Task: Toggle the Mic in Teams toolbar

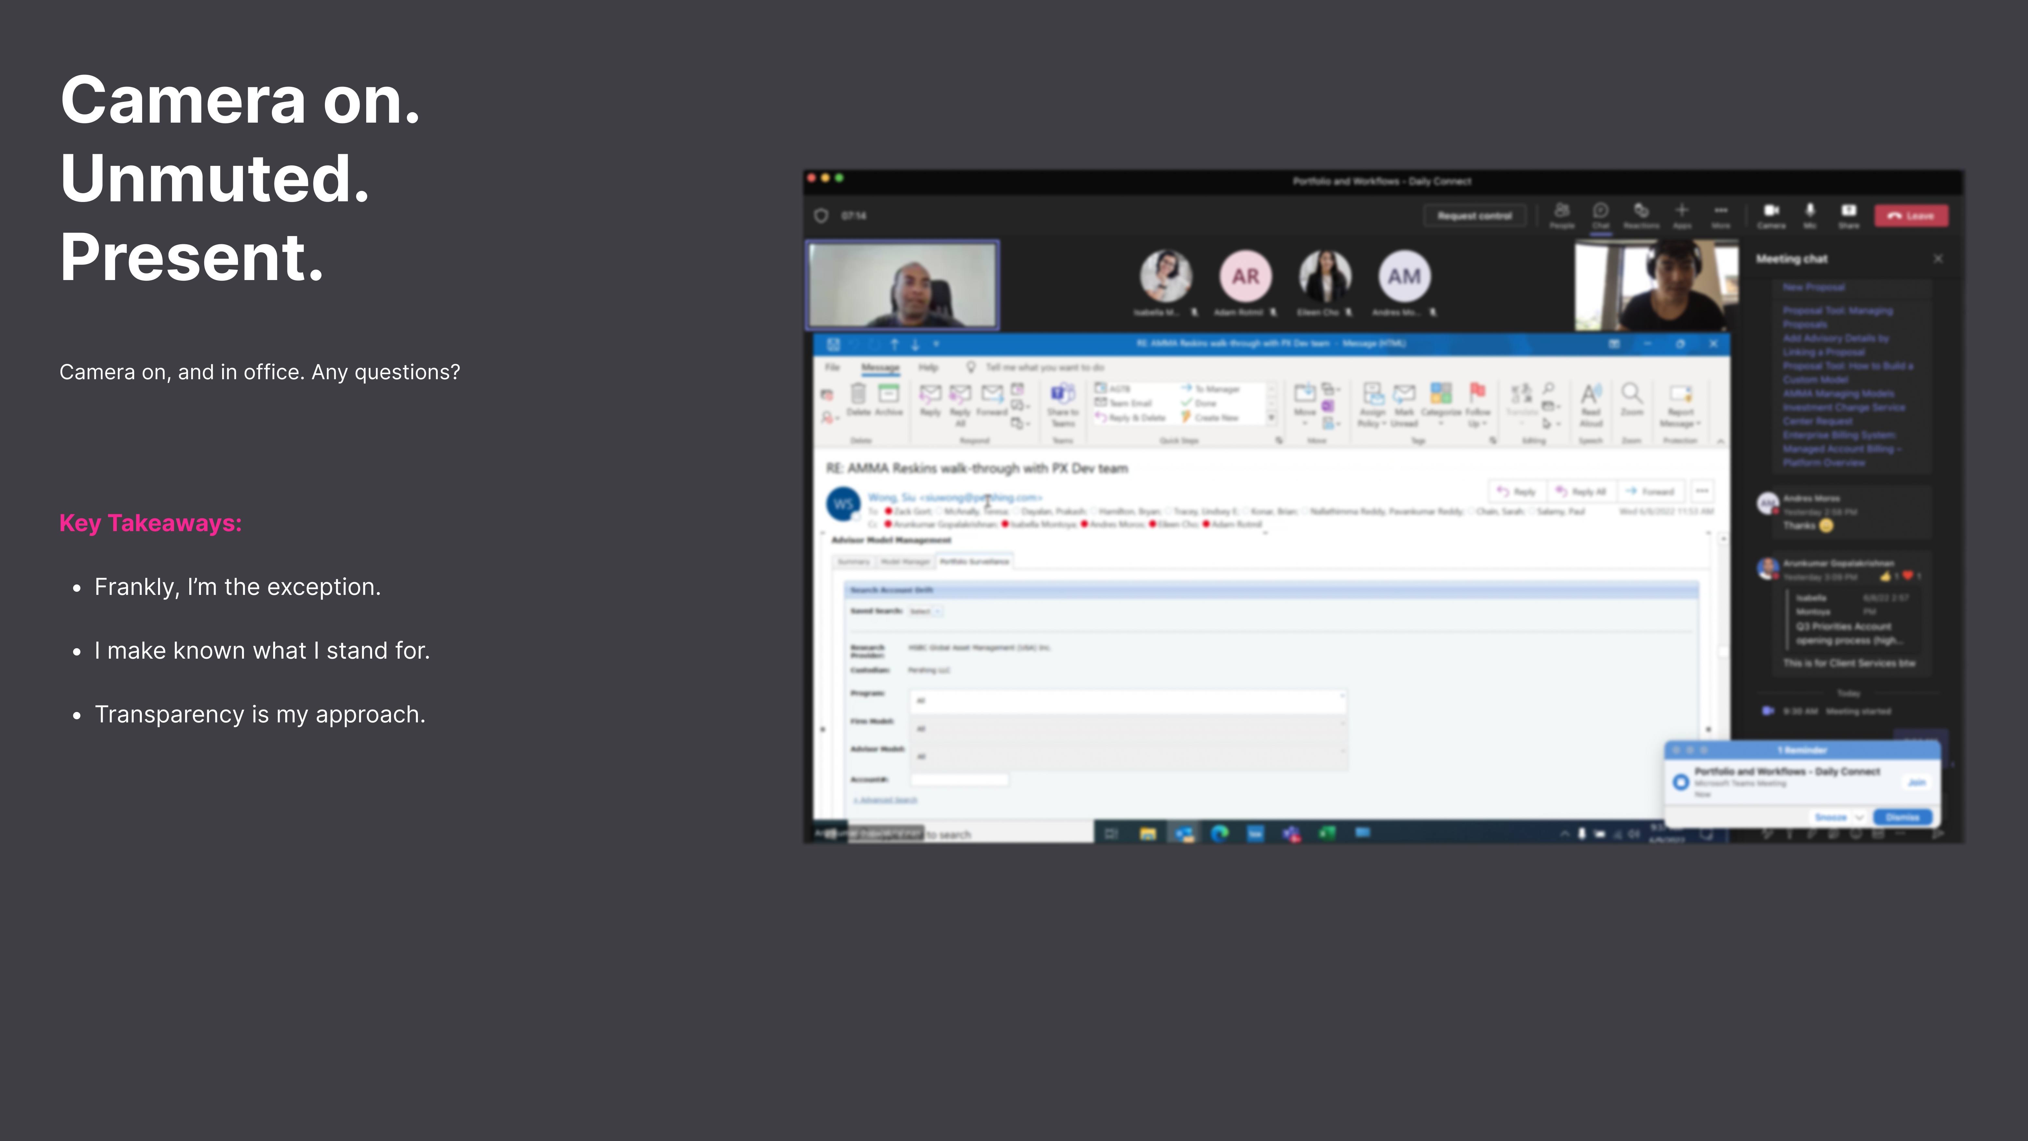Action: (1810, 215)
